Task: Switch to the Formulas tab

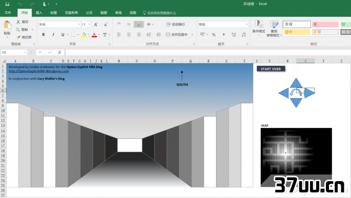Action: (89, 13)
